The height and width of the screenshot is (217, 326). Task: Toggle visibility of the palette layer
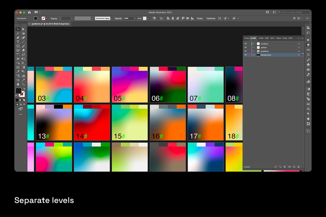(246, 47)
